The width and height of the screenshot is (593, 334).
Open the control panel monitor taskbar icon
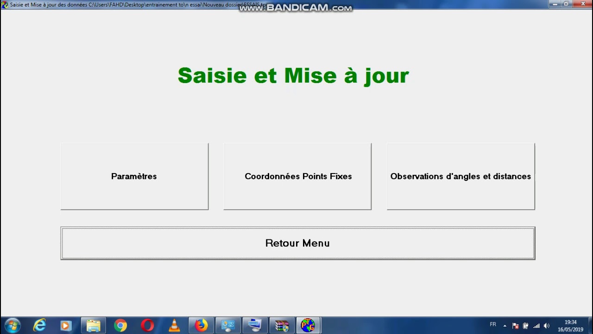pos(228,326)
